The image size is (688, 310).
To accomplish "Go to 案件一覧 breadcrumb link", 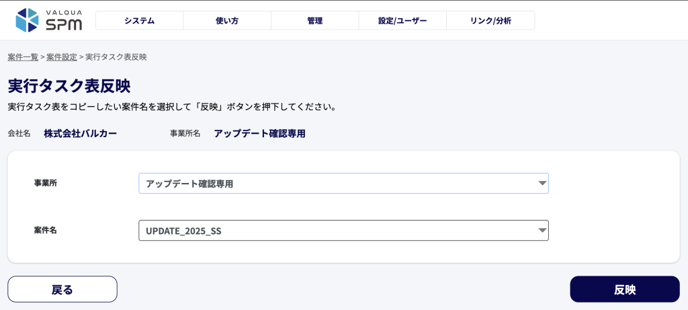I will (23, 57).
